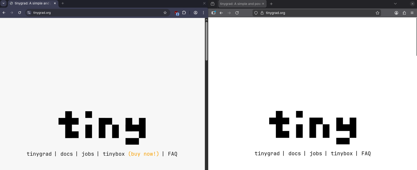Star the page in Firefox's address bar
This screenshot has width=417, height=170.
(x=377, y=13)
